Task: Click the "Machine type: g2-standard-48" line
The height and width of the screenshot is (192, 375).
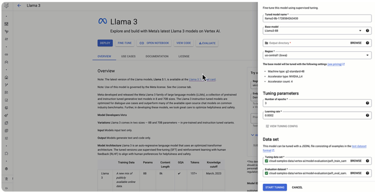Action: (x=286, y=71)
